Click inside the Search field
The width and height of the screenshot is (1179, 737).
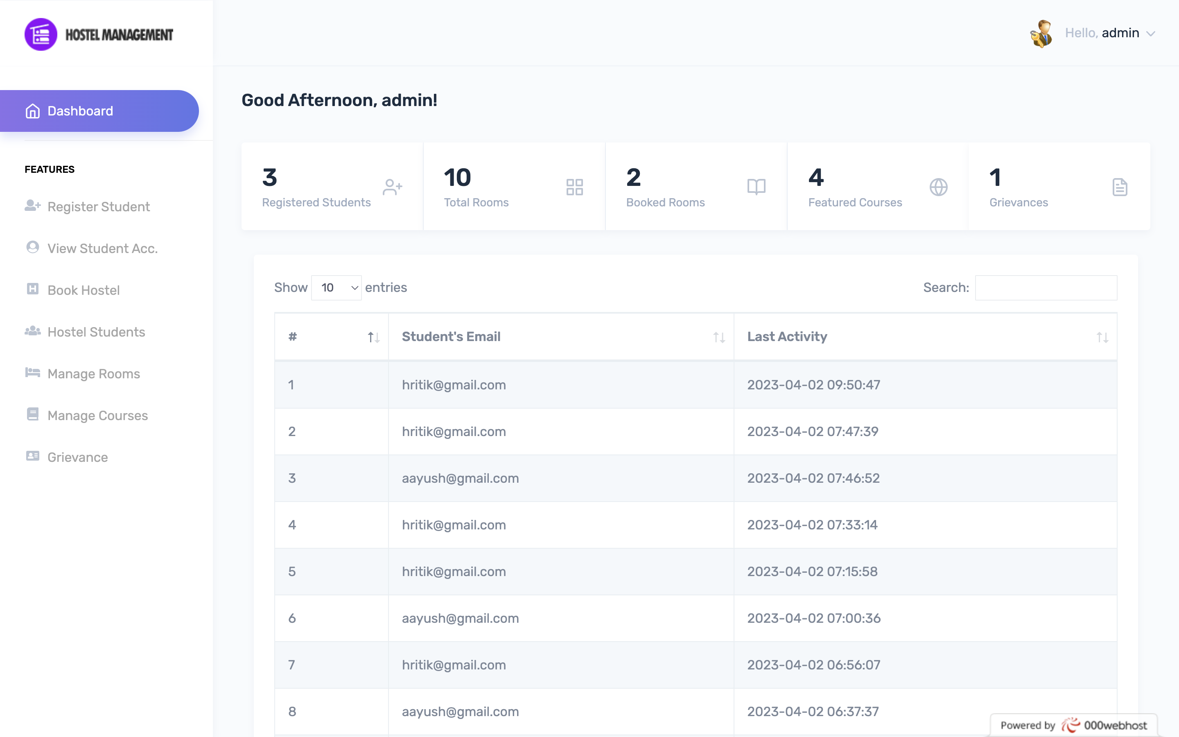point(1045,287)
